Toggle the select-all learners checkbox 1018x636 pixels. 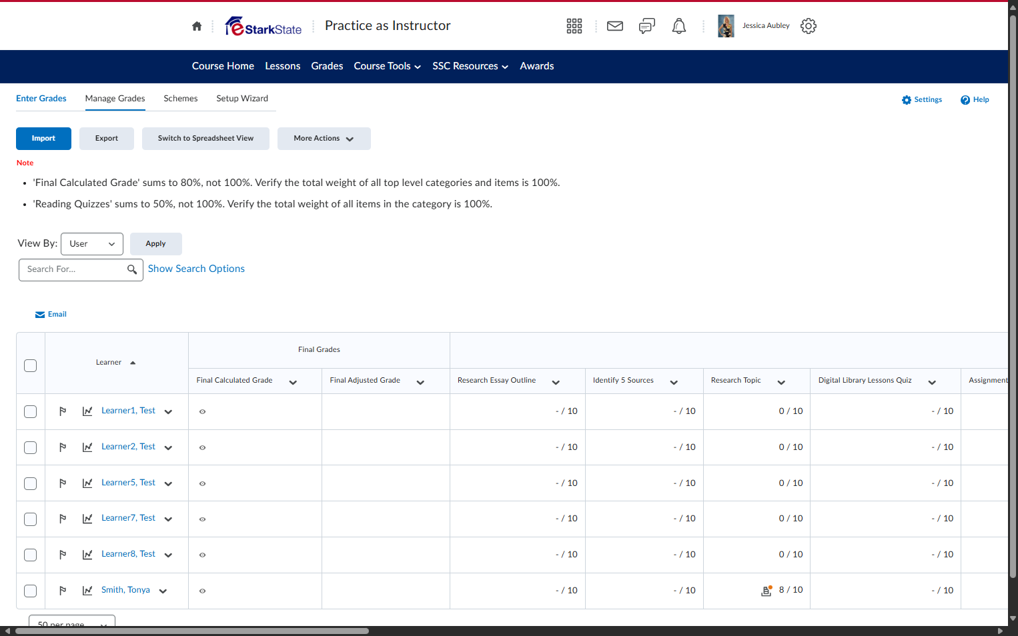click(31, 365)
